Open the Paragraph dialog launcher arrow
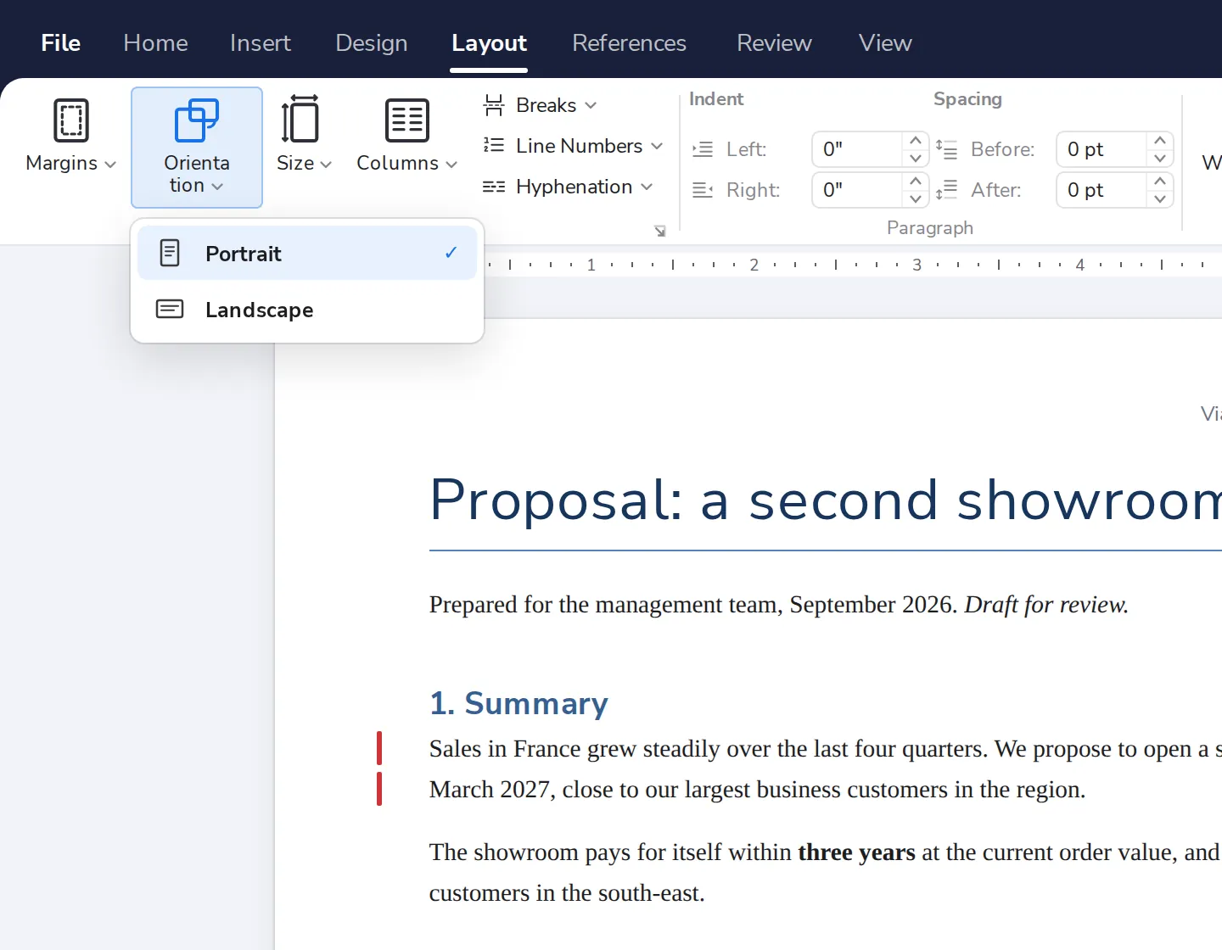The width and height of the screenshot is (1222, 950). [x=660, y=231]
